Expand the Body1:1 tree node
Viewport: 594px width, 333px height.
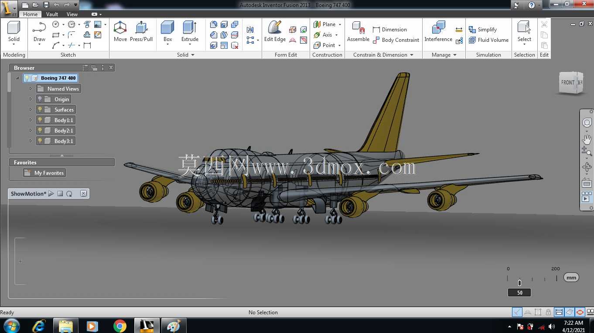(31, 120)
